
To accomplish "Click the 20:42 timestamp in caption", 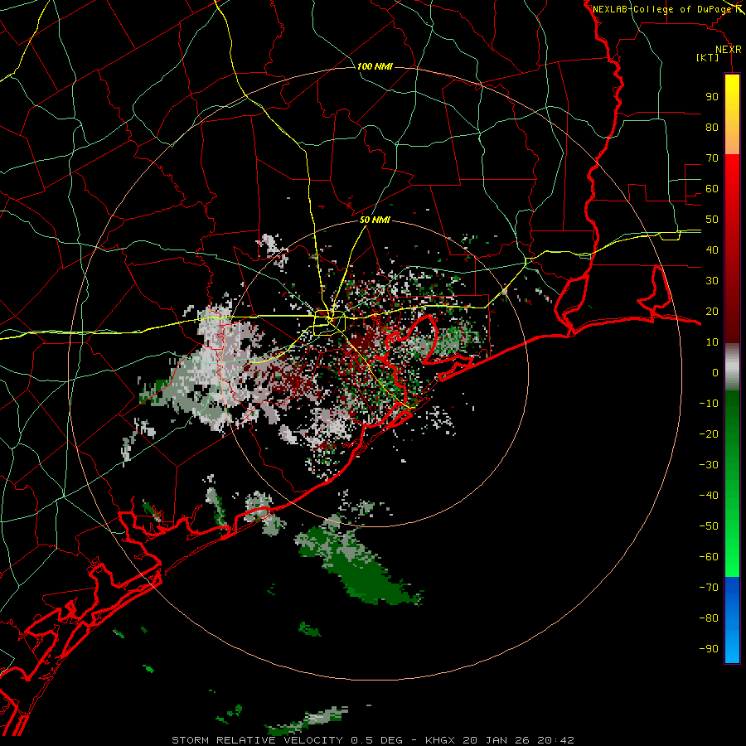I will click(555, 740).
